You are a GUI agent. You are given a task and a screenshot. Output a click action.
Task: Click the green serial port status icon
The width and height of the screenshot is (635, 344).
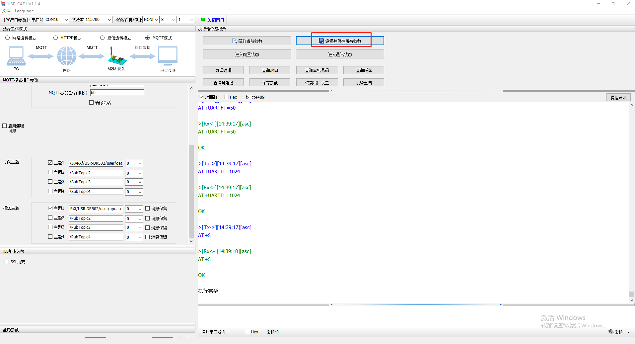pyautogui.click(x=203, y=20)
